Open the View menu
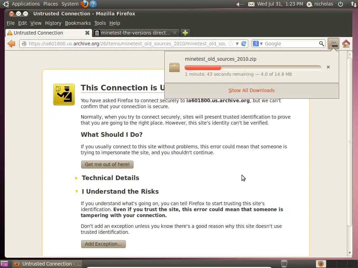Image resolution: width=358 pixels, height=268 pixels. tap(36, 23)
